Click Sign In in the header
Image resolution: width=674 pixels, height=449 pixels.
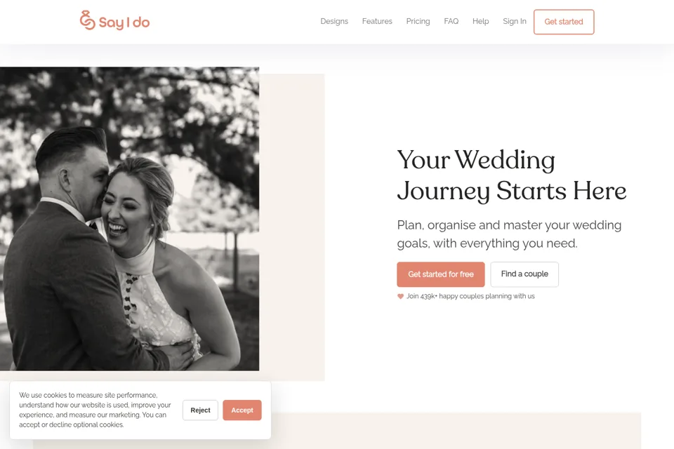click(x=515, y=22)
